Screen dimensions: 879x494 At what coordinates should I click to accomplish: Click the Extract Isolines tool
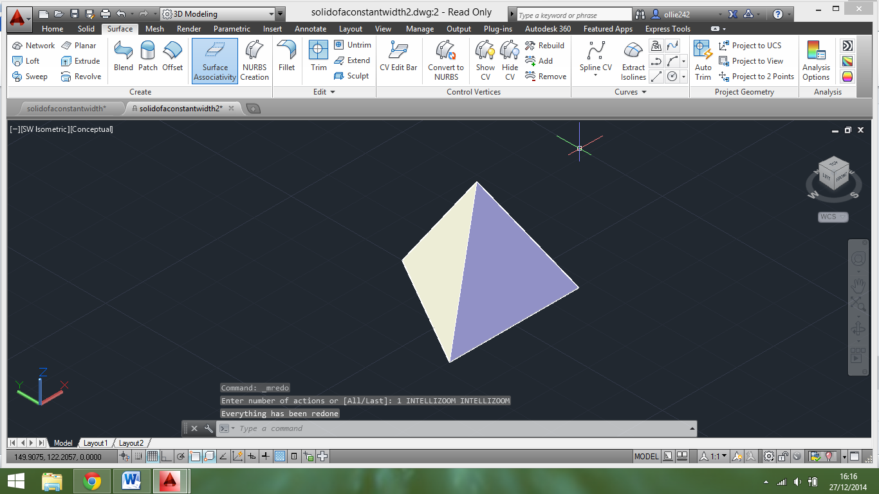click(633, 60)
